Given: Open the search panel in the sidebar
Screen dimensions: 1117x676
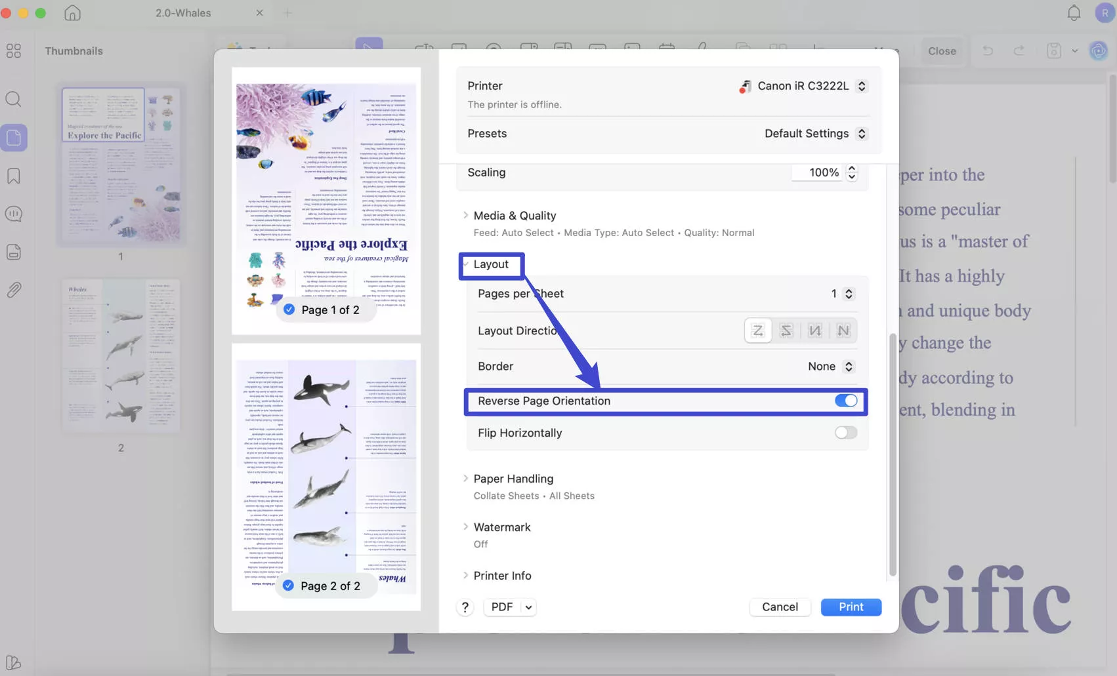Looking at the screenshot, I should [13, 99].
